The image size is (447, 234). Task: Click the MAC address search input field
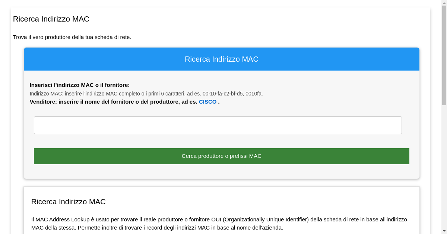(218, 125)
